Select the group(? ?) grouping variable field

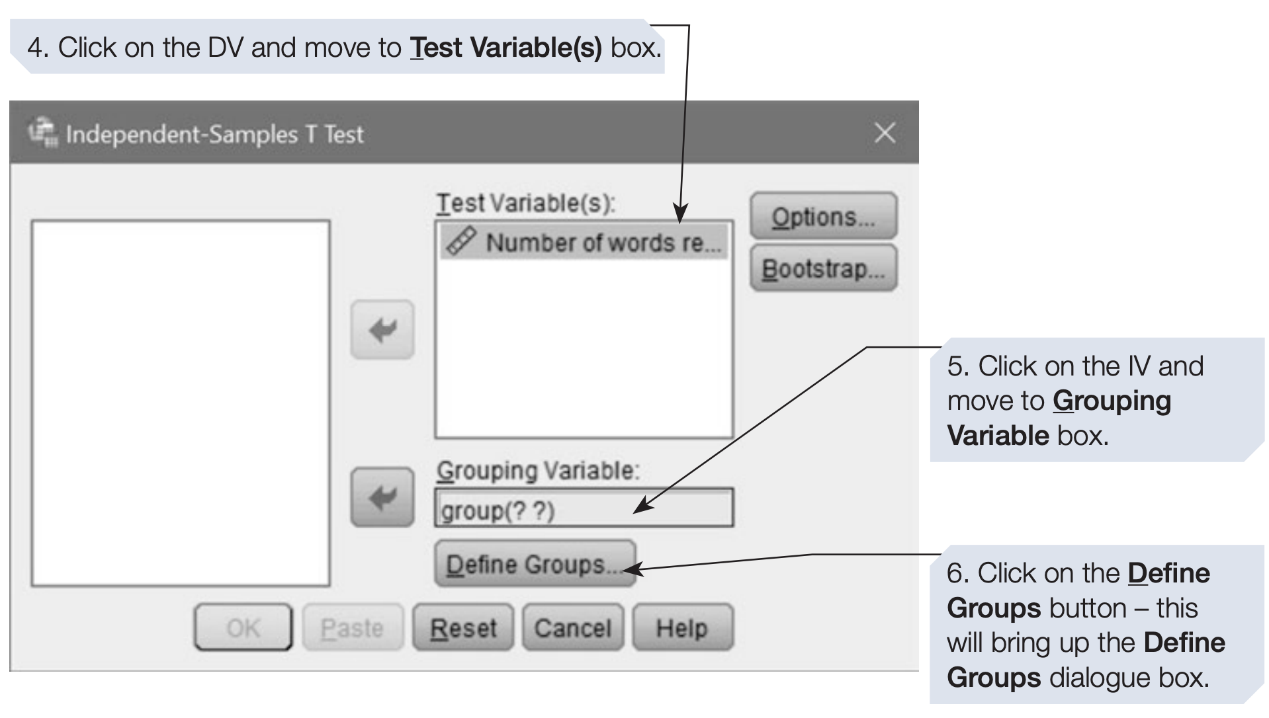(584, 509)
